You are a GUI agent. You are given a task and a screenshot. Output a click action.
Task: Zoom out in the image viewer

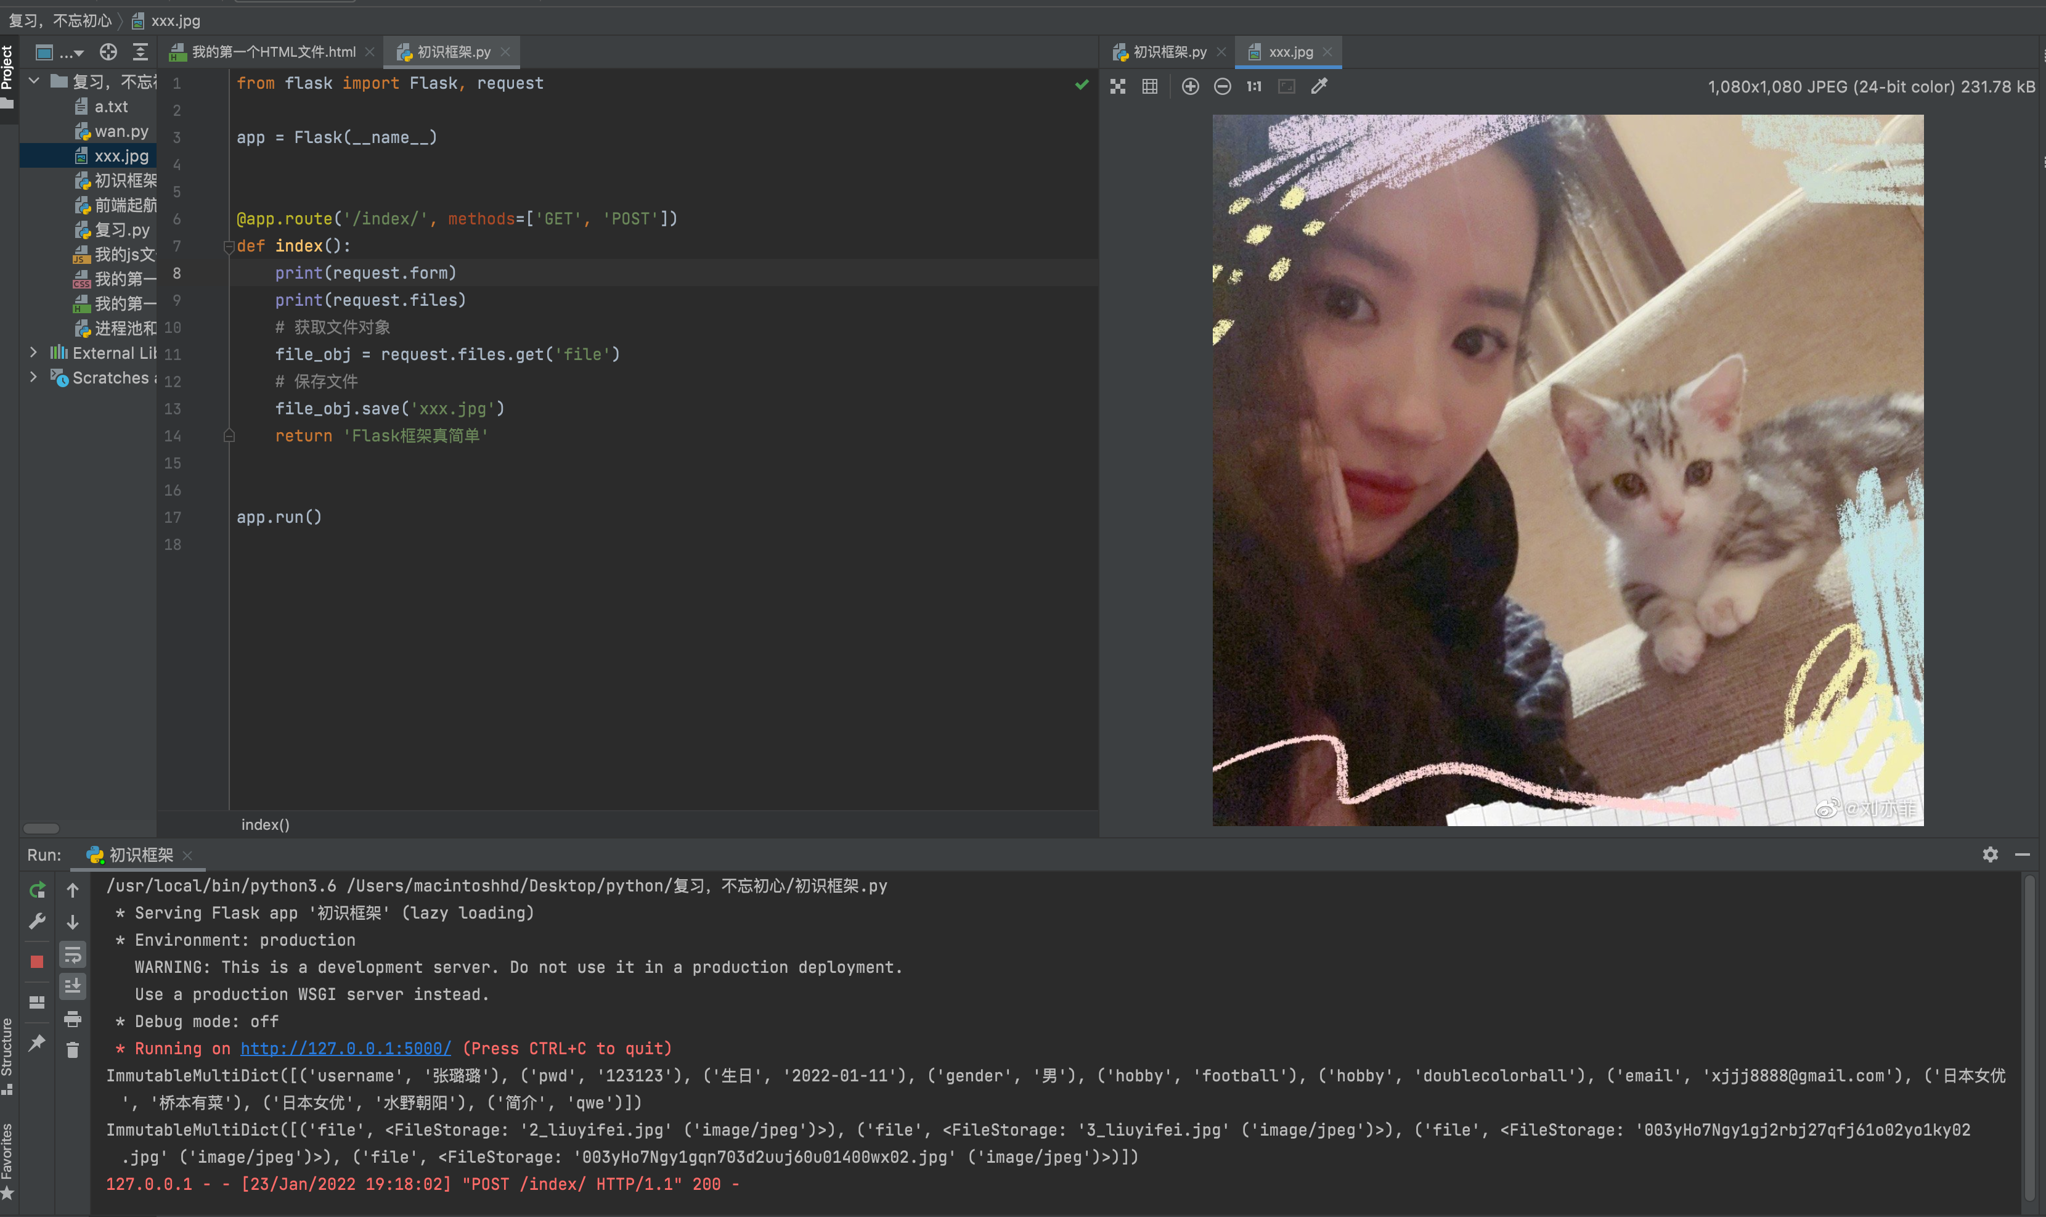1222,86
